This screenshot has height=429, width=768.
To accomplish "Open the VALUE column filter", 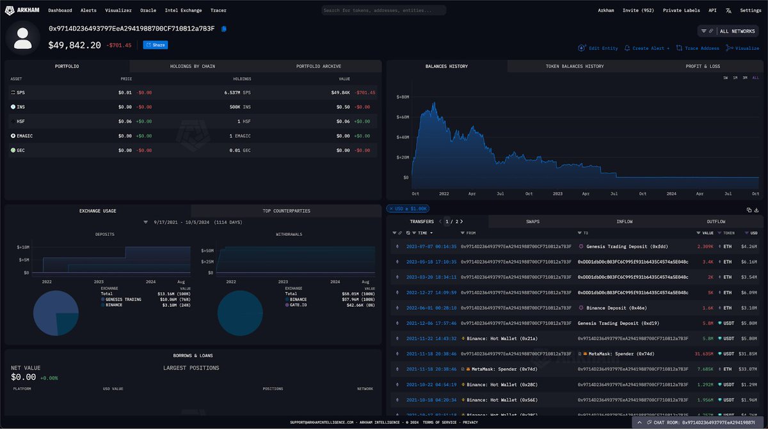I will 697,233.
